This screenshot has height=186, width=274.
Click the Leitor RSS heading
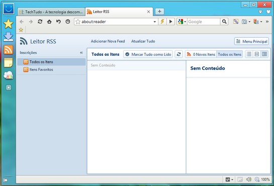coord(43,42)
